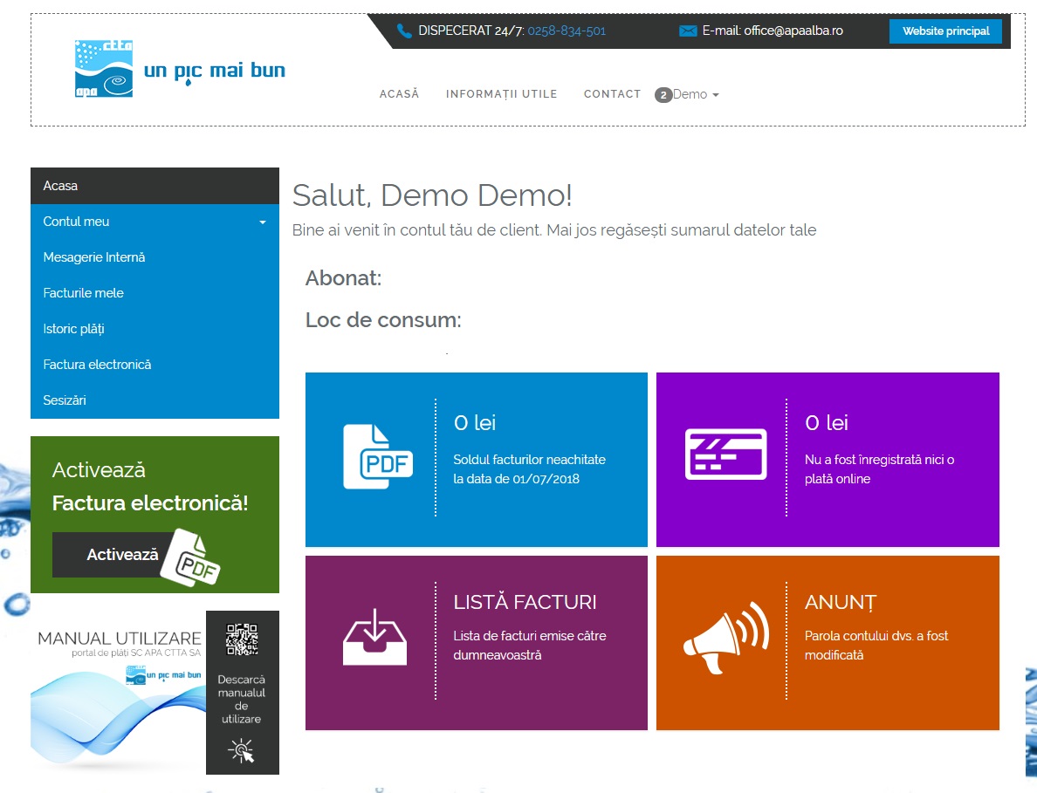This screenshot has height=793, width=1037.
Task: Click the credit card icon in purple tile
Action: (725, 455)
